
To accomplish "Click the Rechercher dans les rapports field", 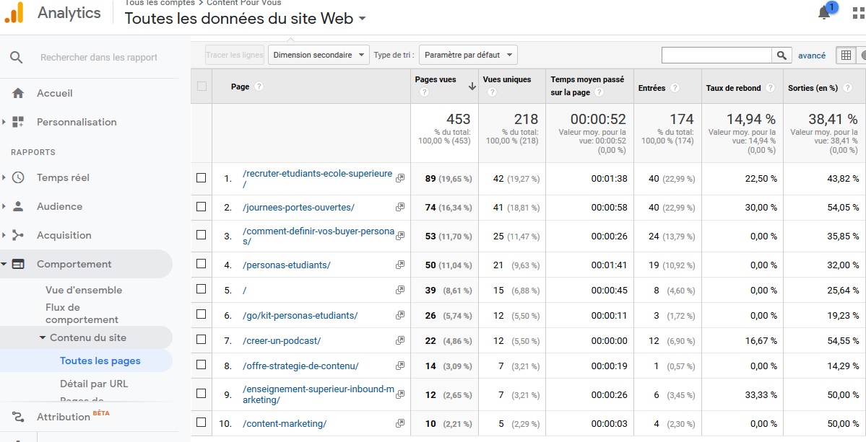I will (x=99, y=57).
